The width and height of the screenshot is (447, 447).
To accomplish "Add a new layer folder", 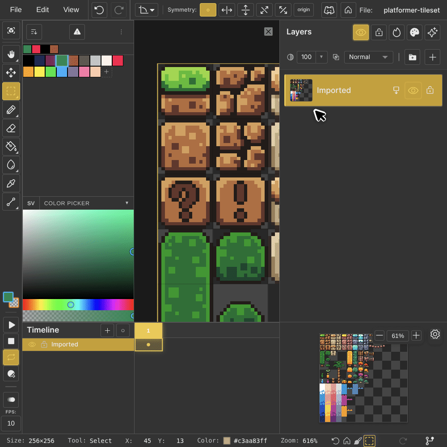I will pos(412,57).
